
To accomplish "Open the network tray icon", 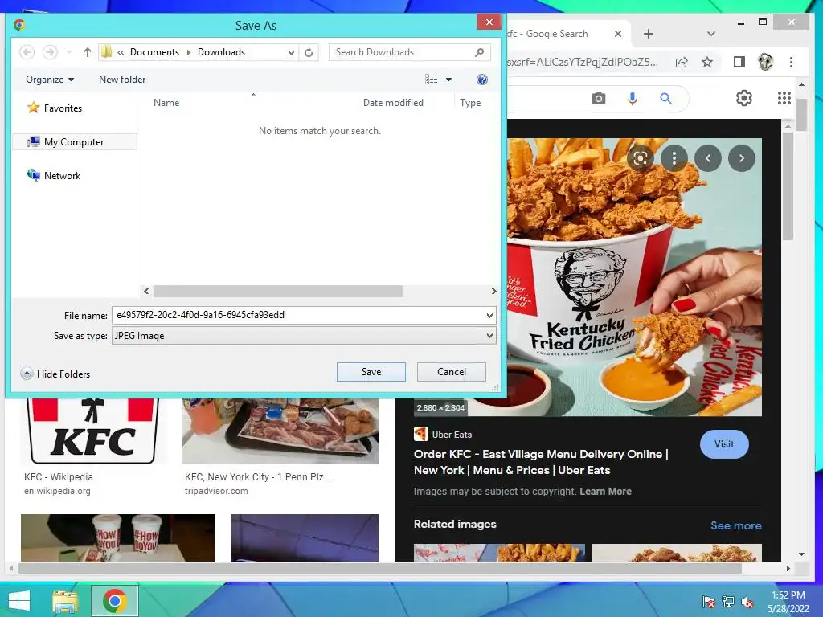I will tap(728, 602).
